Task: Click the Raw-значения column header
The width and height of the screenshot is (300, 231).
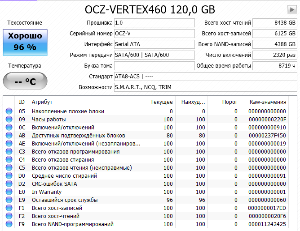Action: click(265, 102)
